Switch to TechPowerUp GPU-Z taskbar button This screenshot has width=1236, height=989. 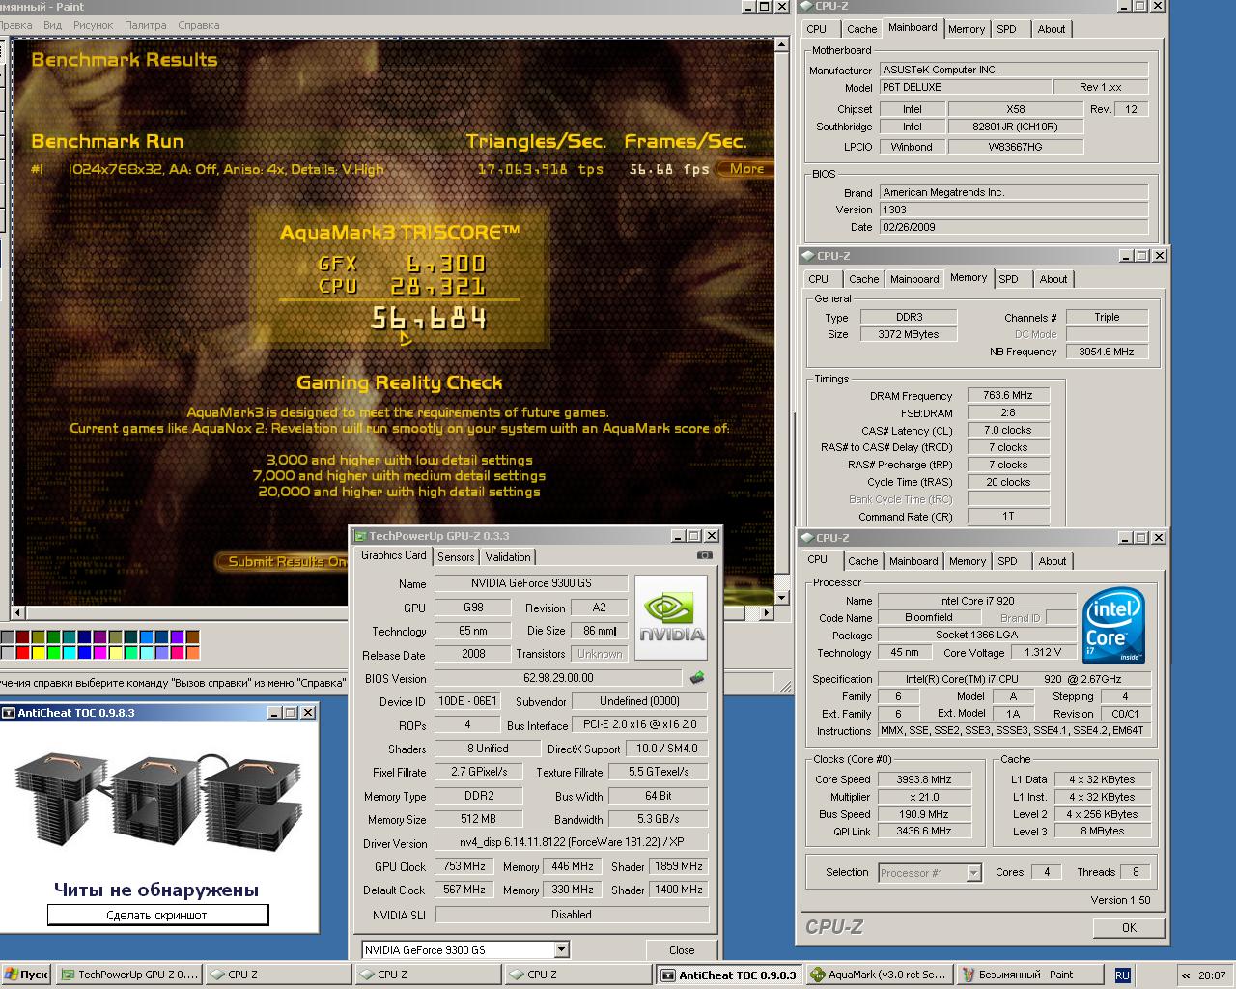[129, 975]
